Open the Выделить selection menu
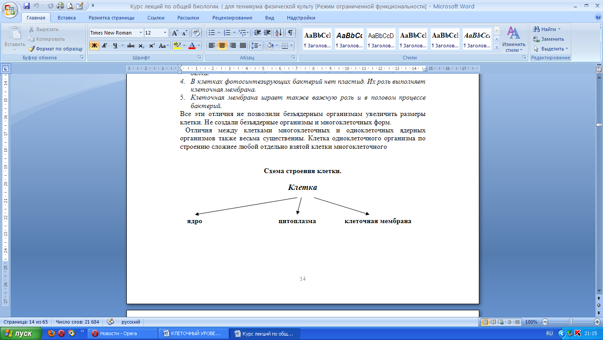The width and height of the screenshot is (603, 340). pyautogui.click(x=551, y=49)
